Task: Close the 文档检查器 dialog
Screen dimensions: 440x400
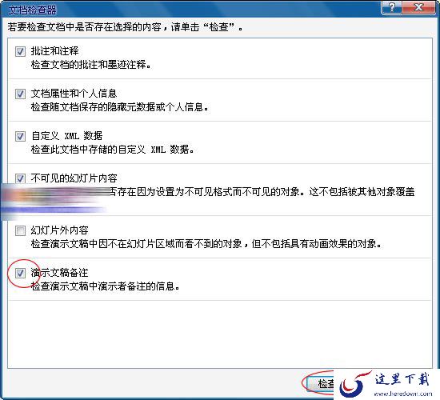Action: tap(418, 6)
